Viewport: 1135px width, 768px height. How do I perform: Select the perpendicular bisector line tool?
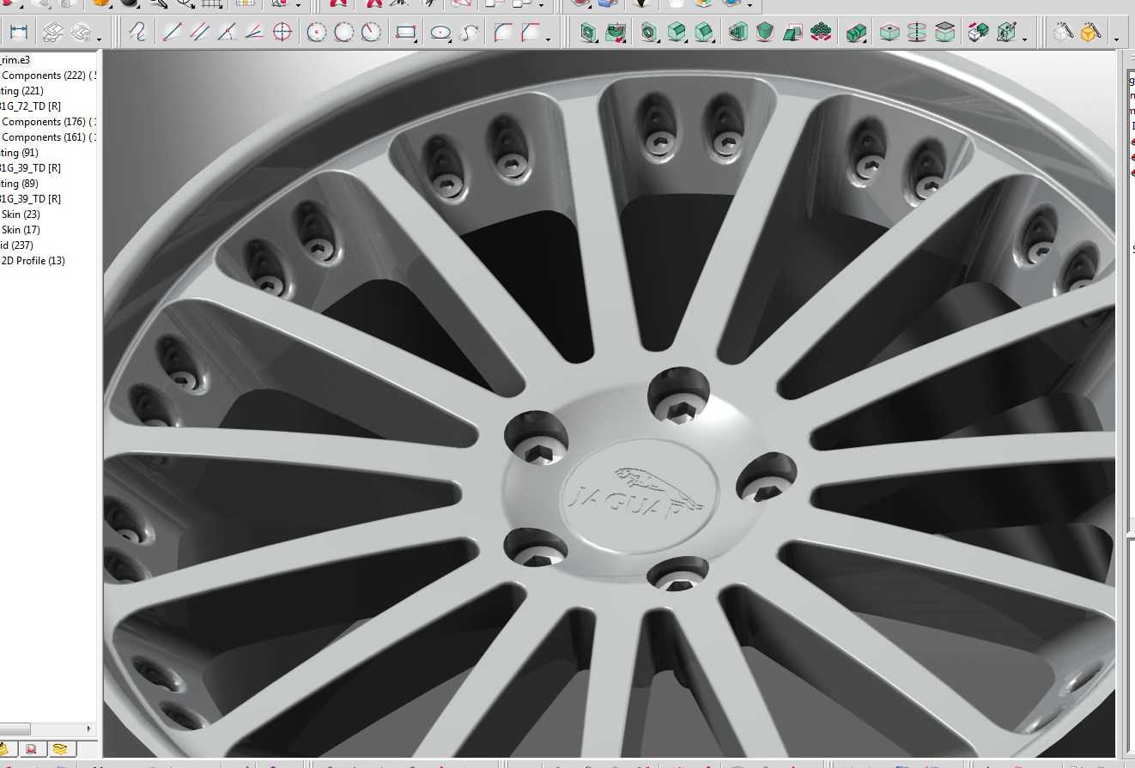pos(228,33)
